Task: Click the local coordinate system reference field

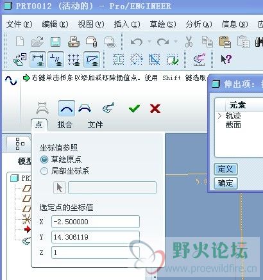Action: [112, 188]
